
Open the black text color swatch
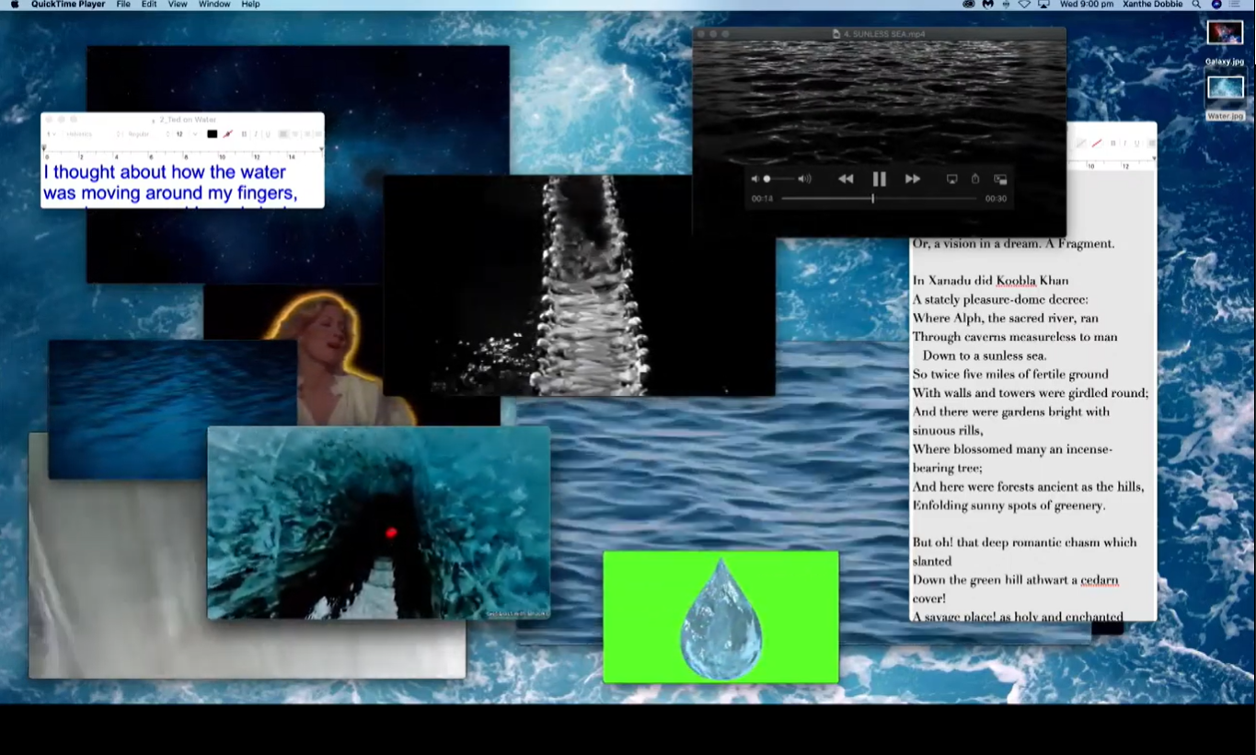213,134
